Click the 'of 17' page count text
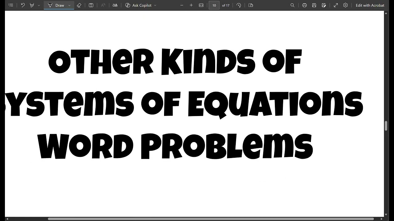 226,6
